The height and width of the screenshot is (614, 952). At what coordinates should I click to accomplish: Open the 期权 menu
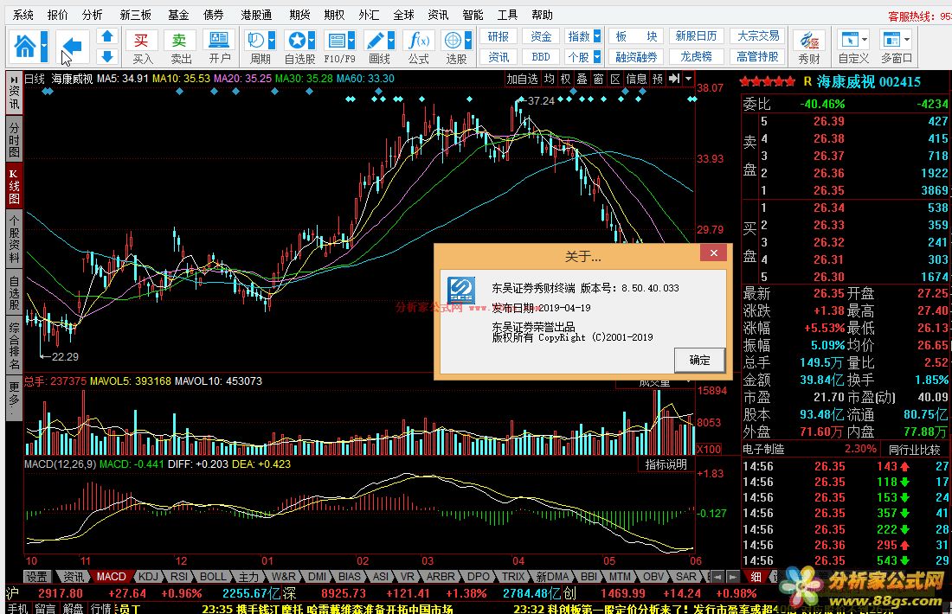(x=334, y=15)
